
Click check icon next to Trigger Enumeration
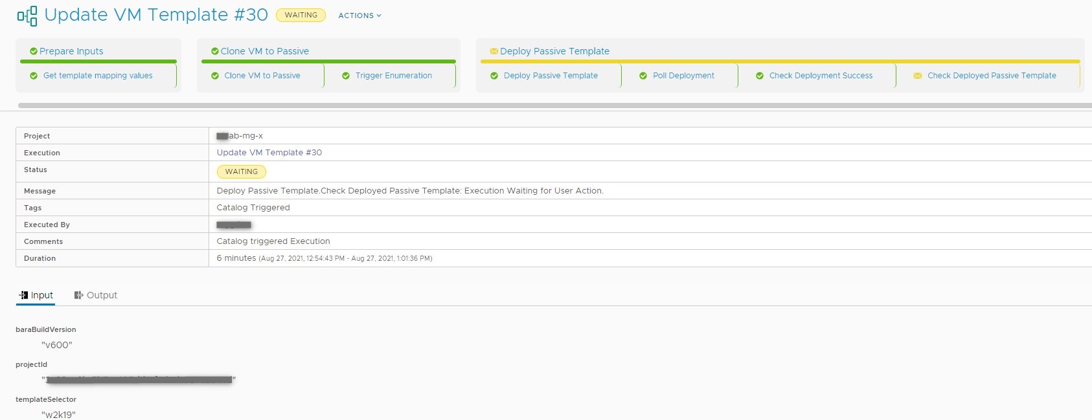[x=346, y=76]
